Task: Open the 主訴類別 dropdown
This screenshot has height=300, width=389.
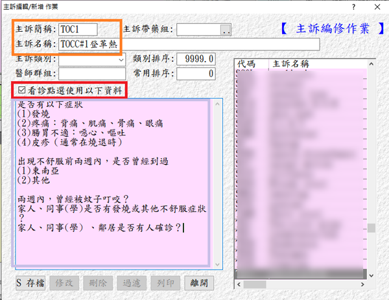Action: (x=121, y=60)
